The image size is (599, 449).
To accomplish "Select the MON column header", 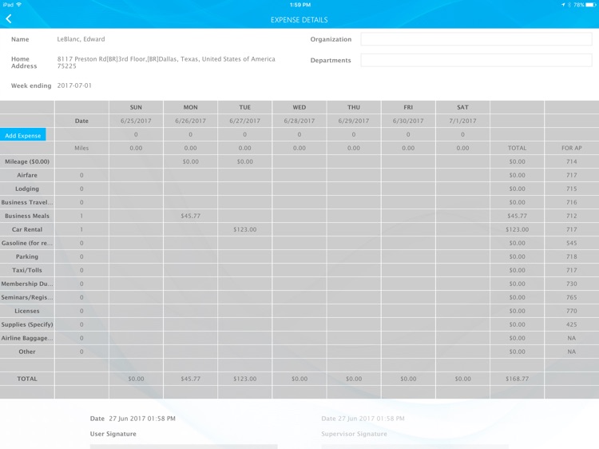I will (190, 107).
